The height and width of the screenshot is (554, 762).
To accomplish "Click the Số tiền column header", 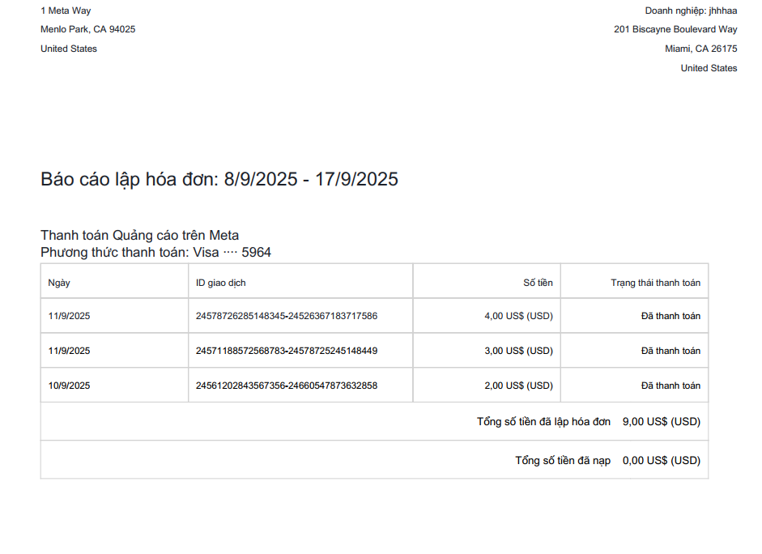I will tap(538, 283).
